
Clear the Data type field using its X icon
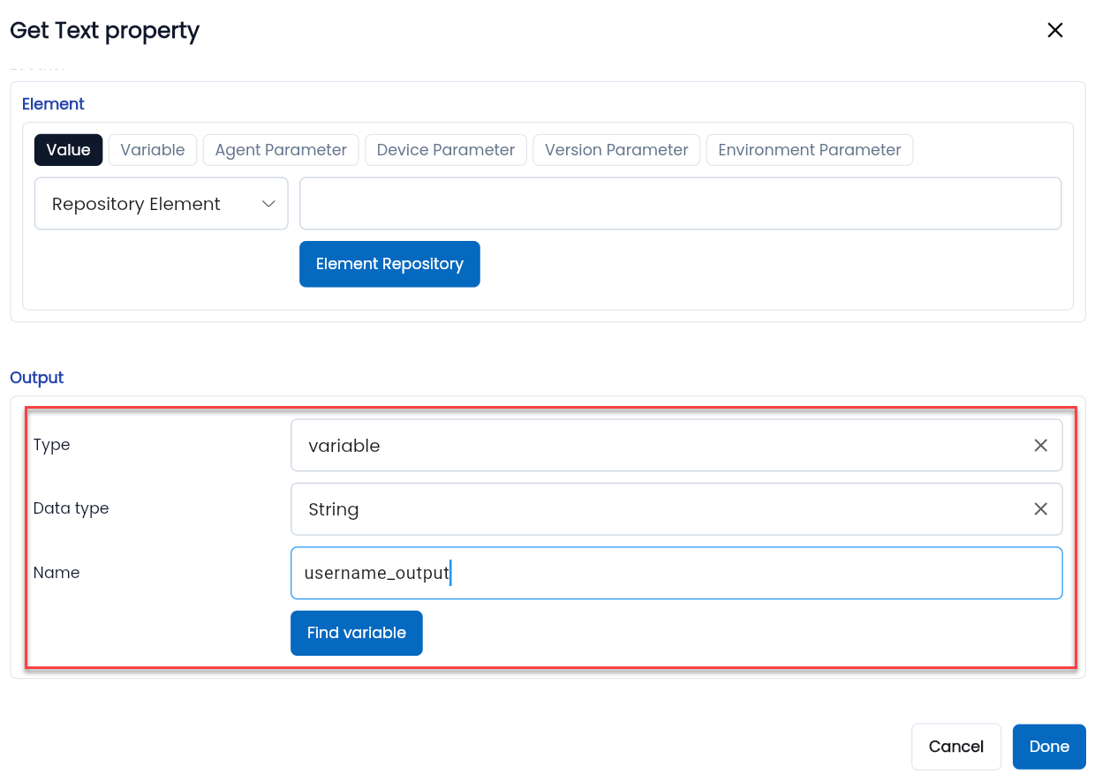point(1040,508)
